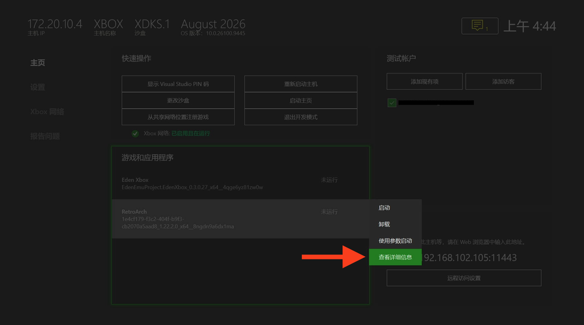Open 报告问题 in the sidebar
Screen dimensions: 584x325
click(x=45, y=136)
